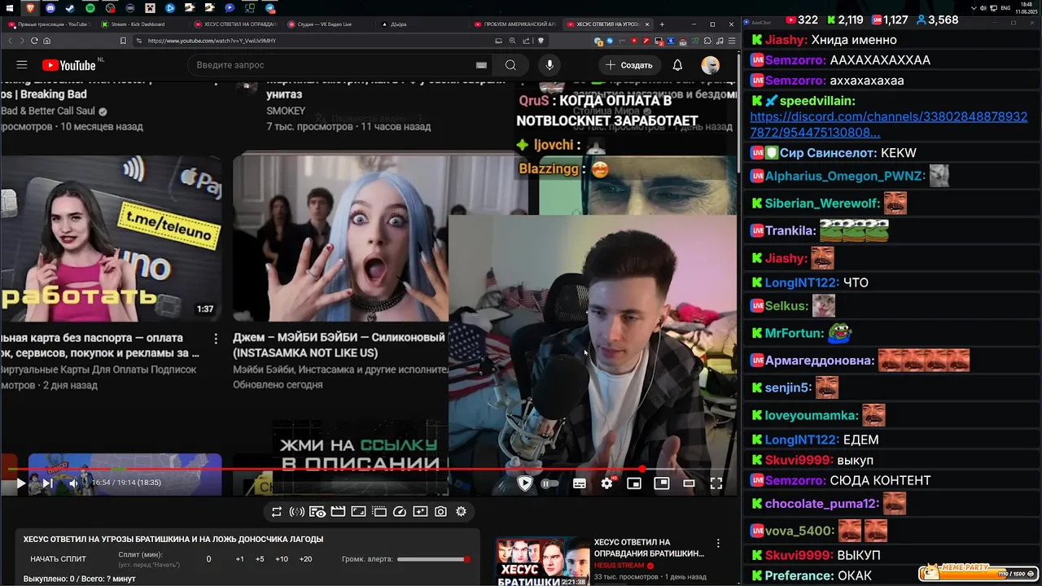Mute the player volume
Screen dimensions: 1042x586
tap(73, 483)
